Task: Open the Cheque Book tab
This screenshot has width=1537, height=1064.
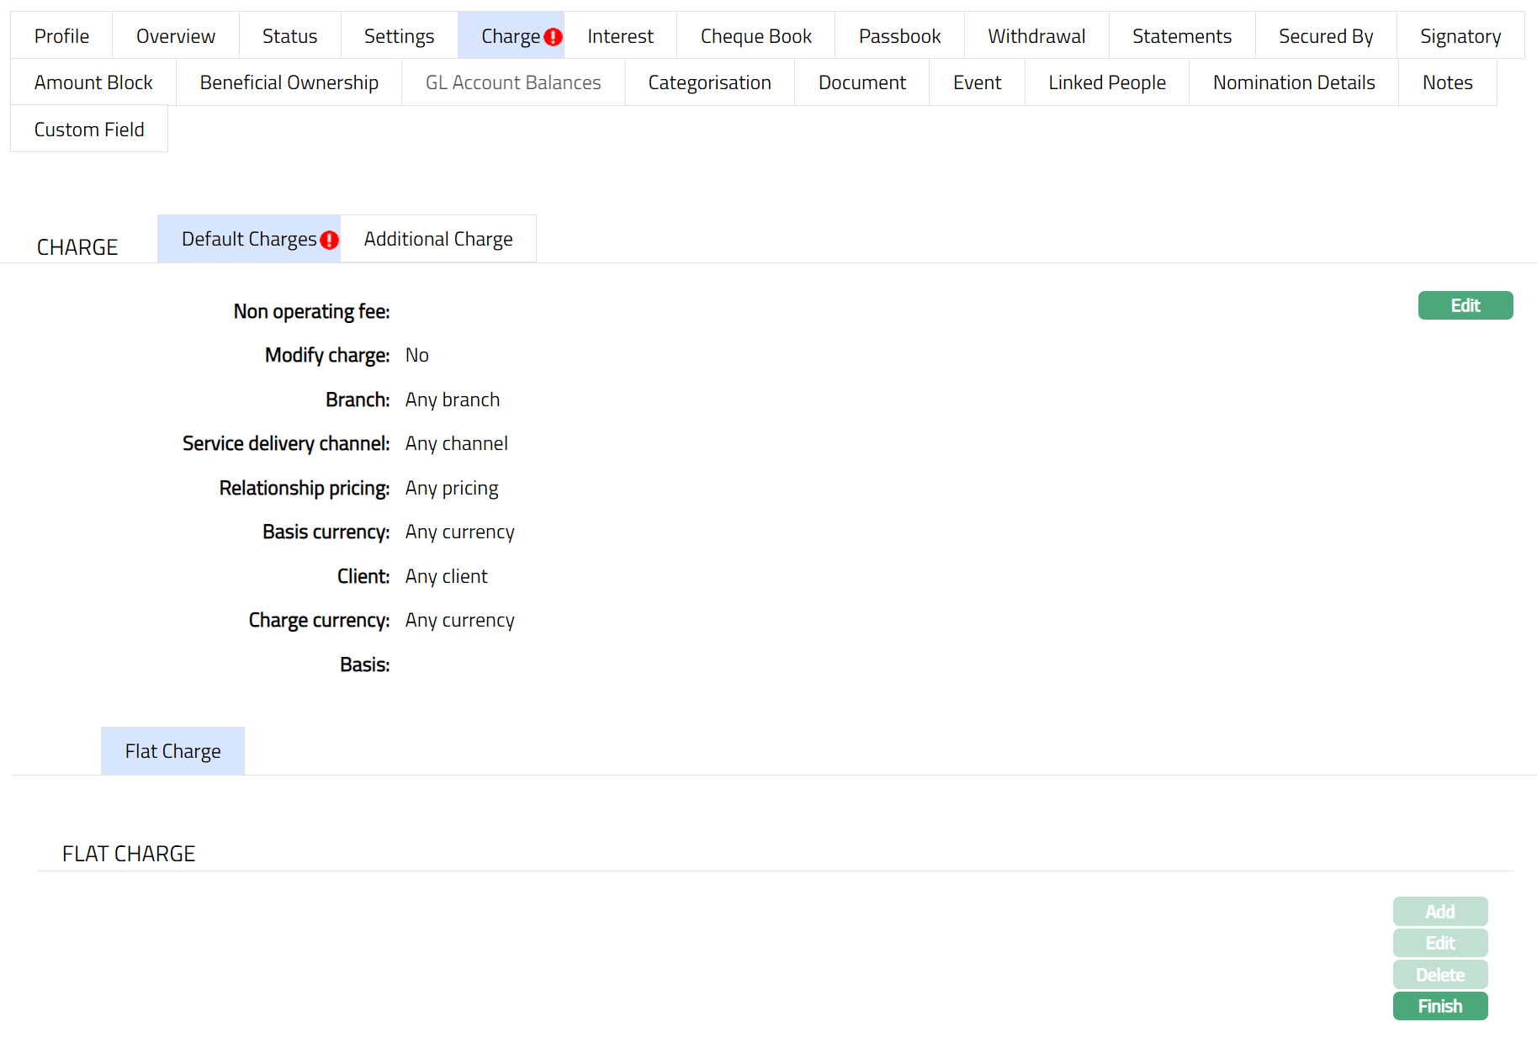Action: pos(755,36)
